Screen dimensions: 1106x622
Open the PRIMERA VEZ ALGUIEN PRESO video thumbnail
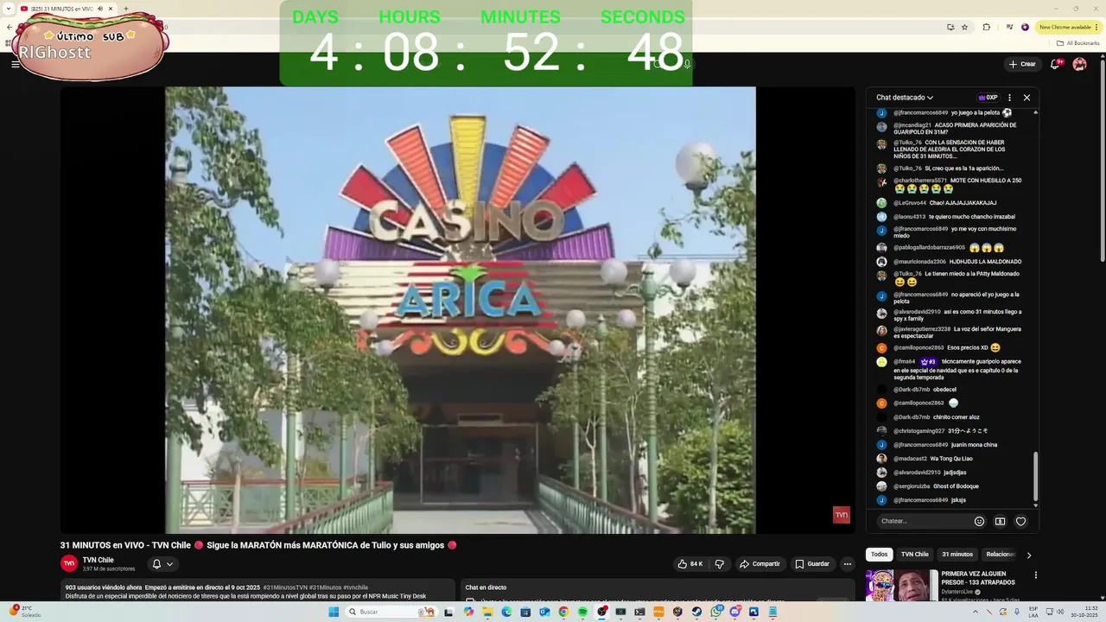(901, 585)
